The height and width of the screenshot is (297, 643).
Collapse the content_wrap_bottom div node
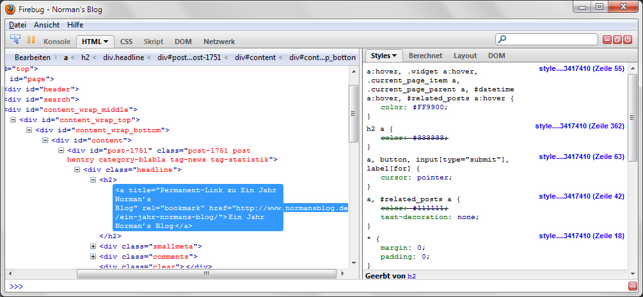pos(29,130)
